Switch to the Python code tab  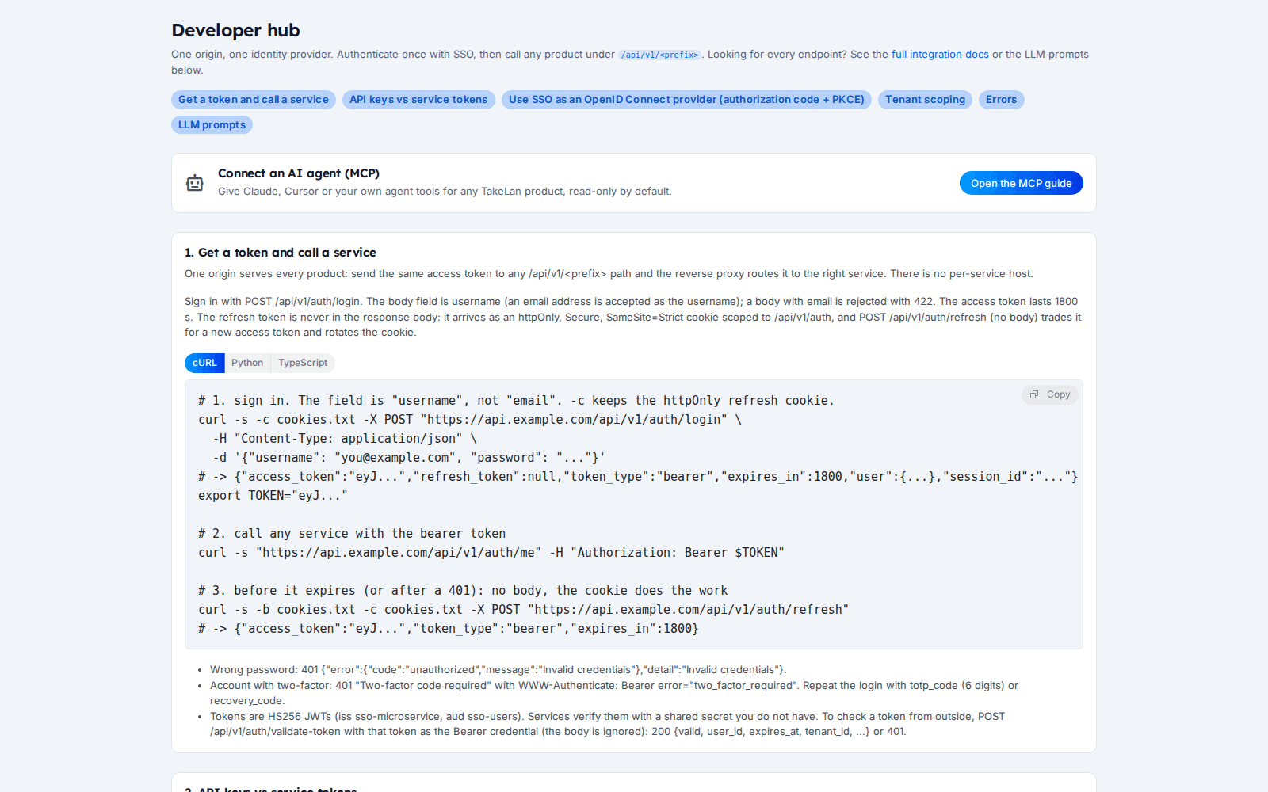(247, 363)
